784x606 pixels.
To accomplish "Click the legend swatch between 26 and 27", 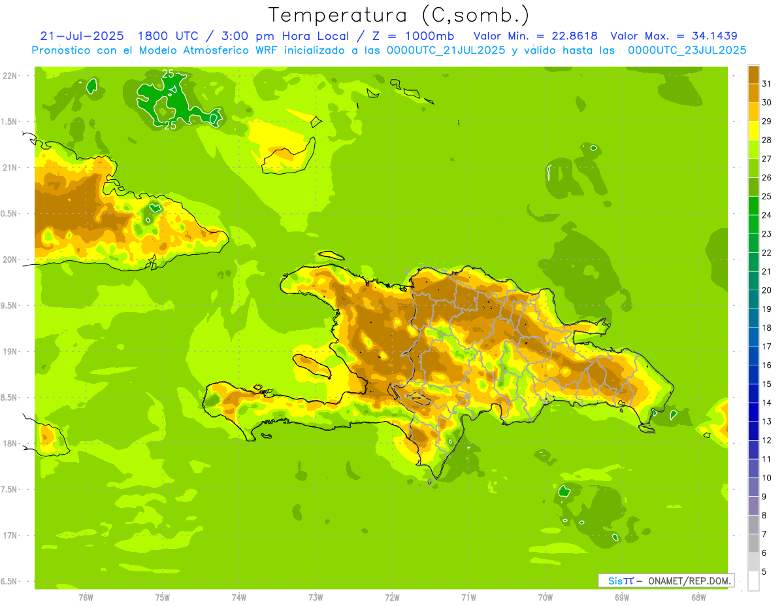I will (x=753, y=167).
